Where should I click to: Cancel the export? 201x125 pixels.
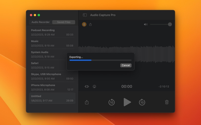click(x=126, y=65)
